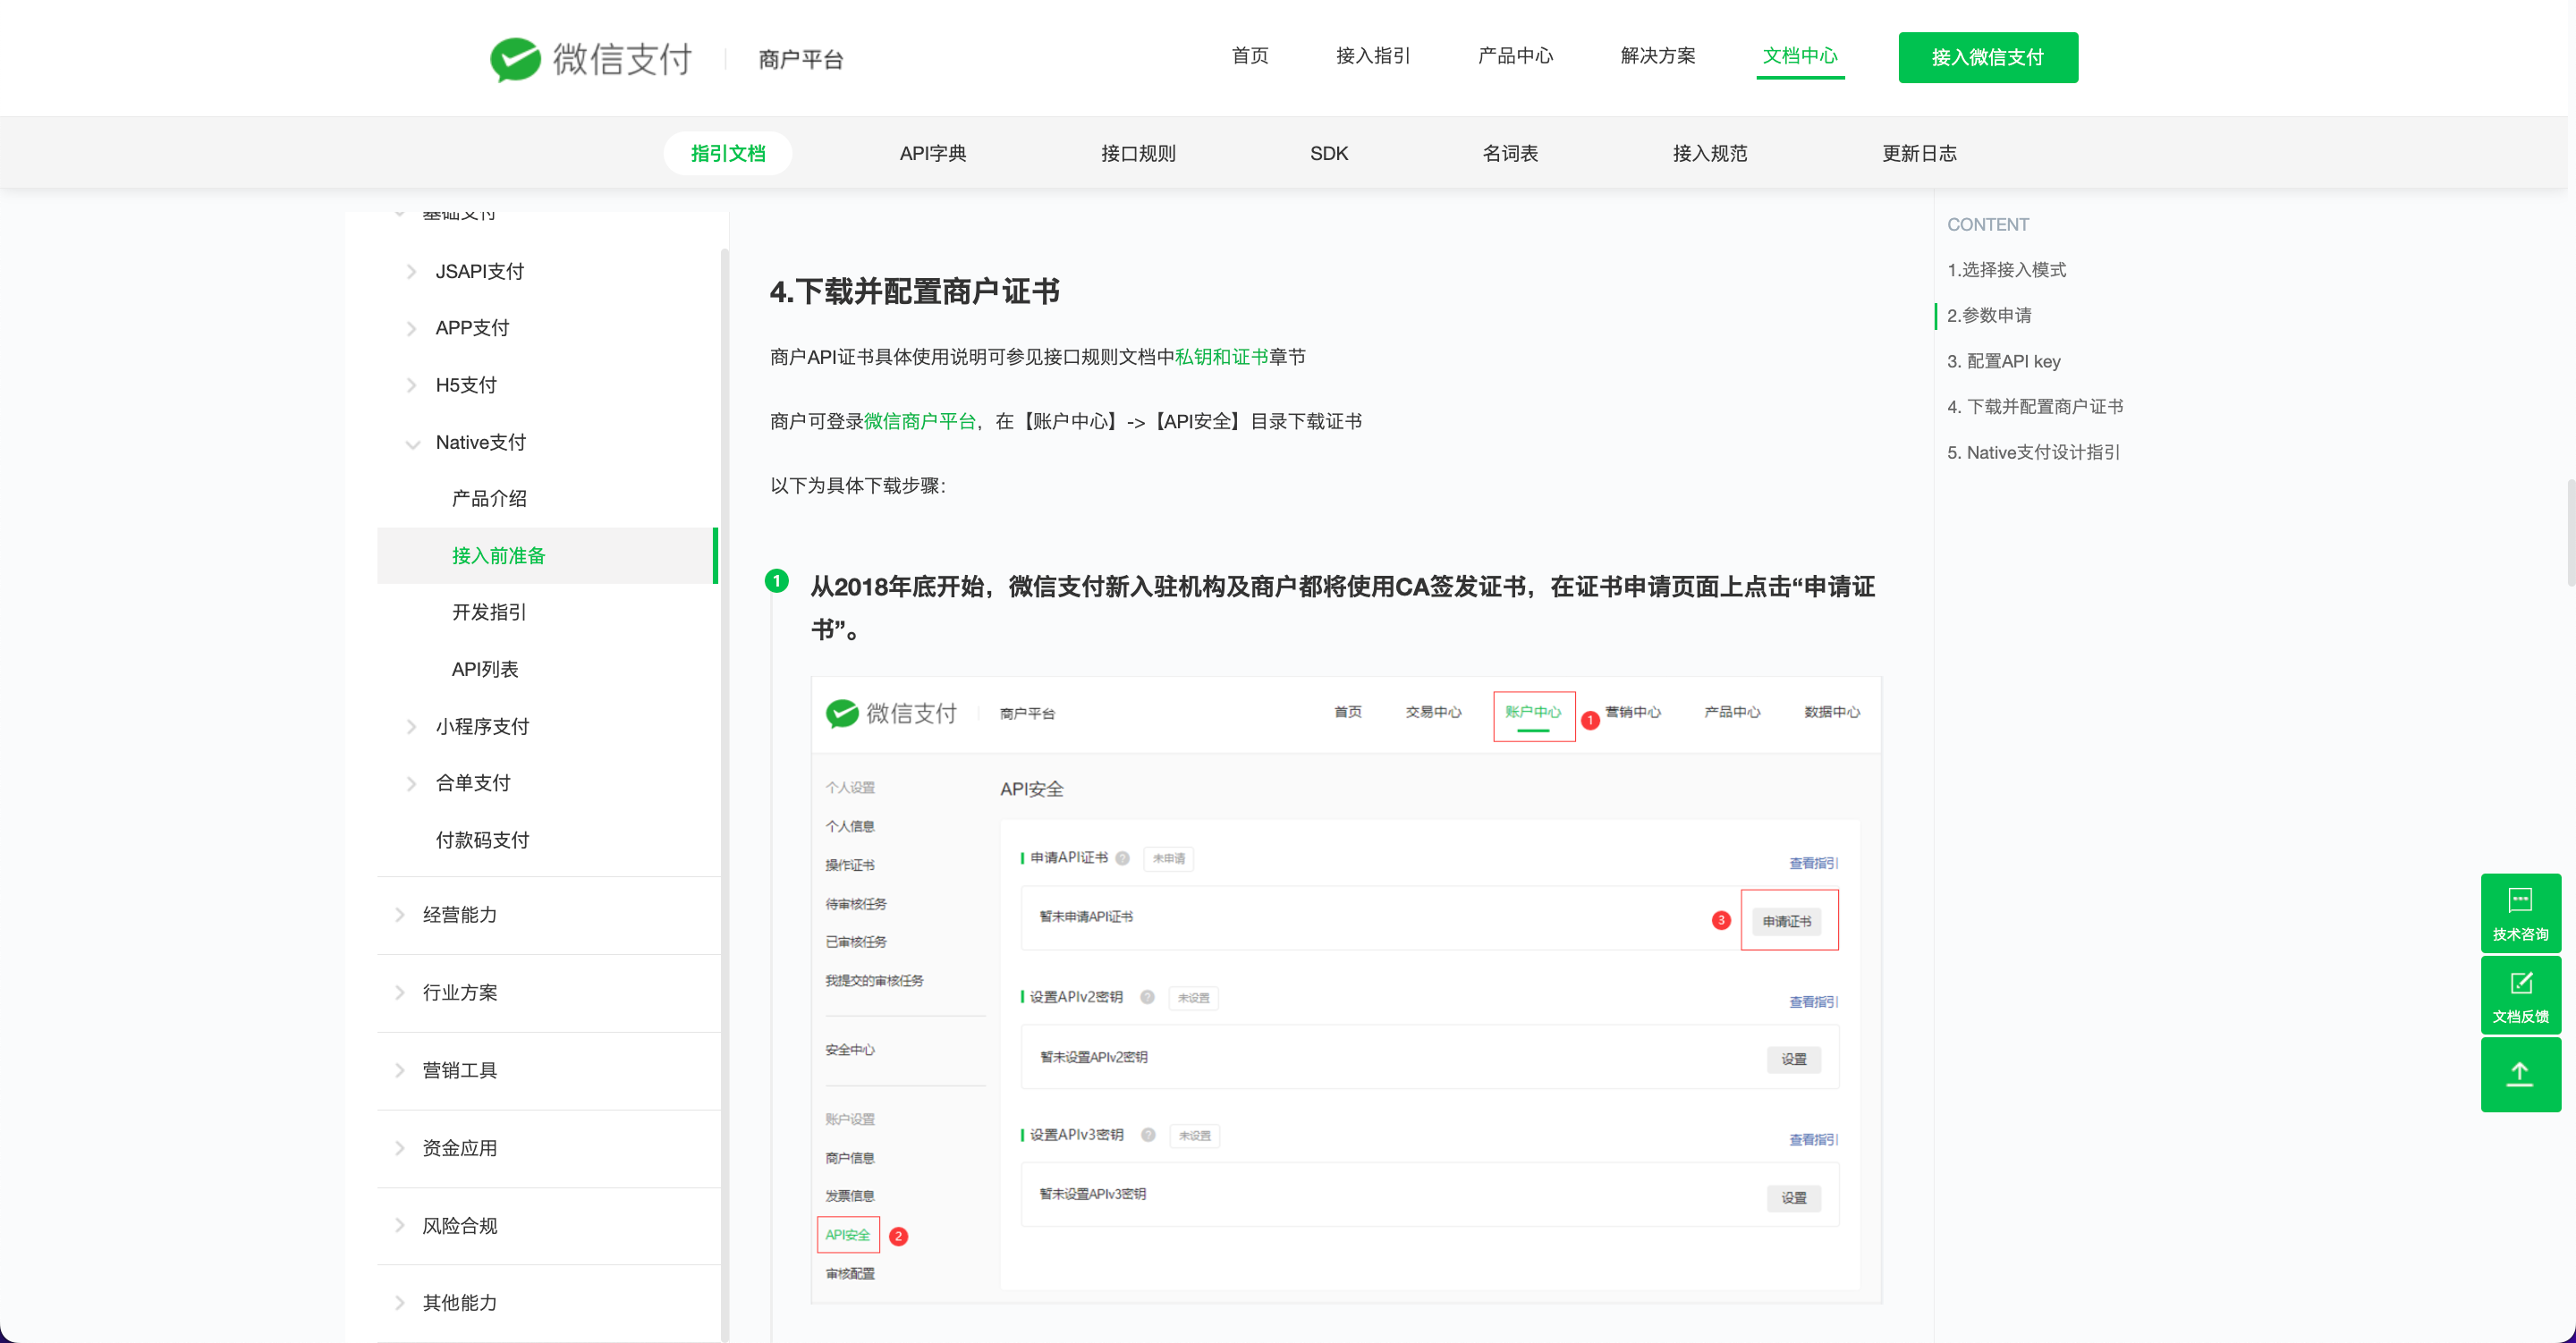
Task: Click the help icon beside 申请API证书
Action: pyautogui.click(x=1122, y=858)
